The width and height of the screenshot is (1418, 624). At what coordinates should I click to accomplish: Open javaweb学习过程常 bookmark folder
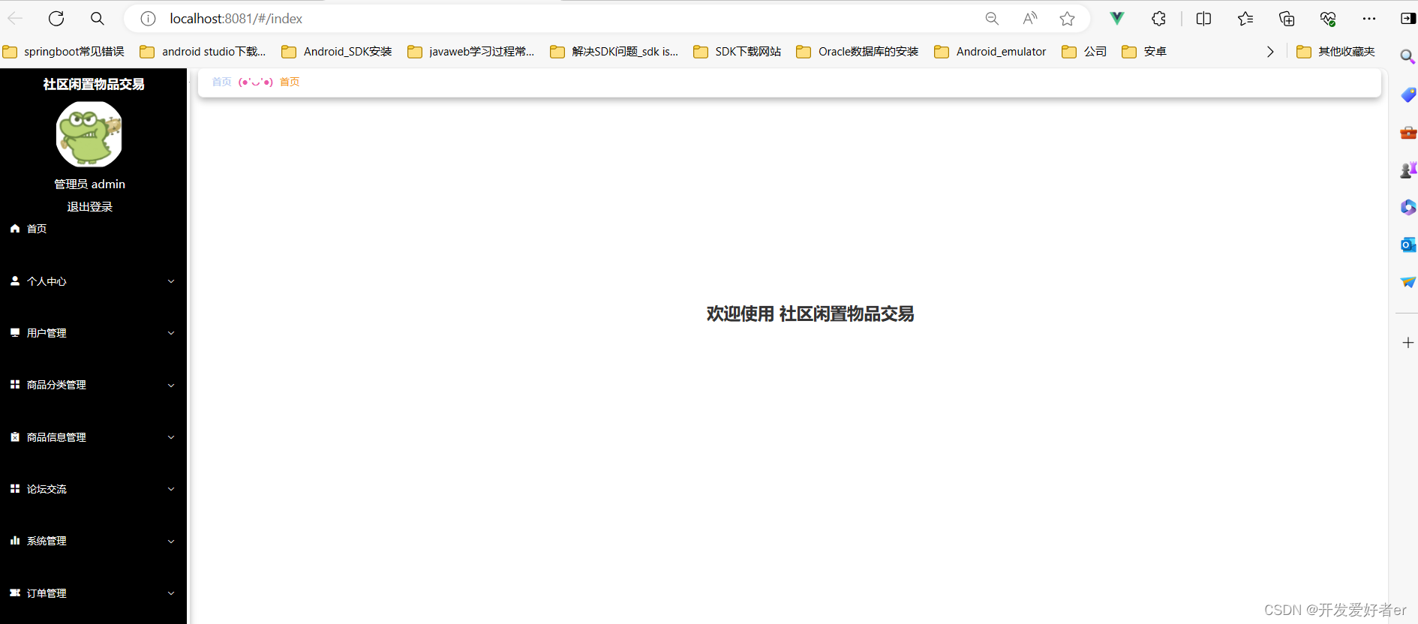coord(471,52)
